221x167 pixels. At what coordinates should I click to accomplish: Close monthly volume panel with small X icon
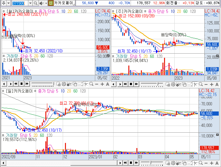(x=108, y=55)
